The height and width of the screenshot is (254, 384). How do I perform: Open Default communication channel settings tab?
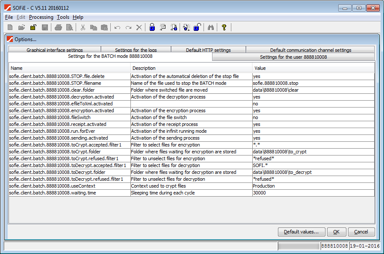tap(310, 50)
